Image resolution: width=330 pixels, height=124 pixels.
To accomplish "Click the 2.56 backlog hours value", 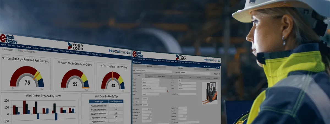I will 116,113.
